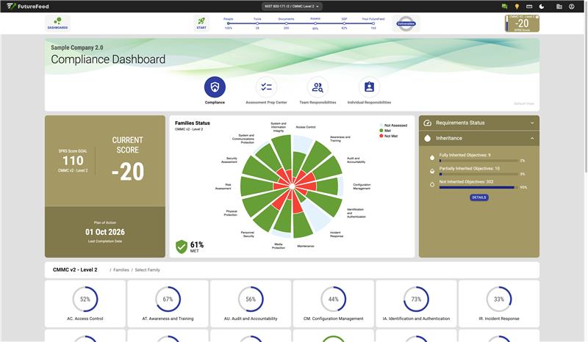Click the SPRS Score -20 badge

point(522,23)
